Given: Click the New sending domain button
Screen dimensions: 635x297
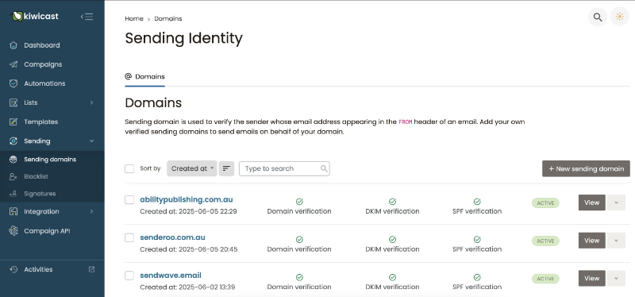Looking at the screenshot, I should point(586,168).
